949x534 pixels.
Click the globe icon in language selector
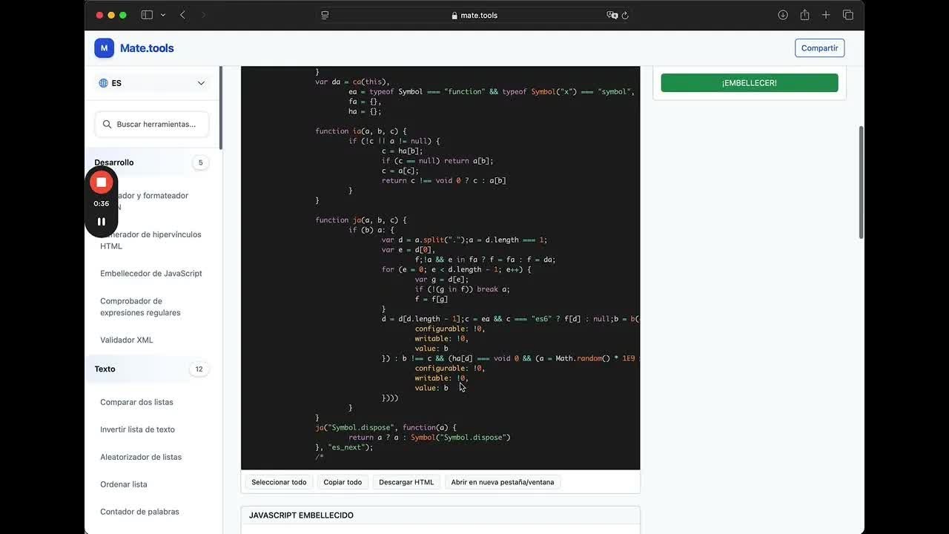point(104,83)
